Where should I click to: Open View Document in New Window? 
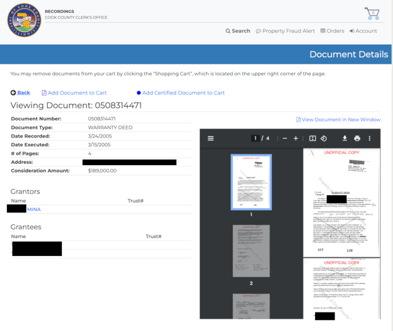tap(338, 120)
